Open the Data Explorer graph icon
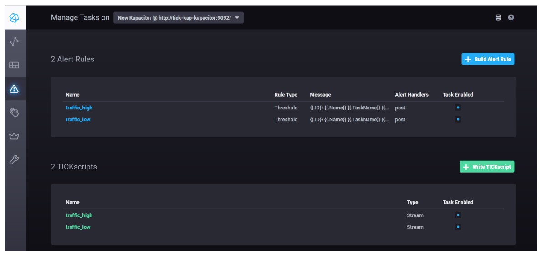Viewport: 542px width, 256px height. tap(14, 42)
